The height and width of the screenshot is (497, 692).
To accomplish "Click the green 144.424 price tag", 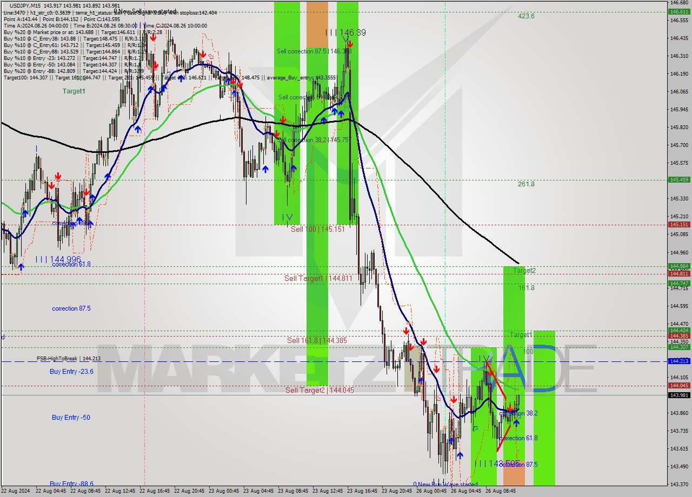I will tap(680, 330).
